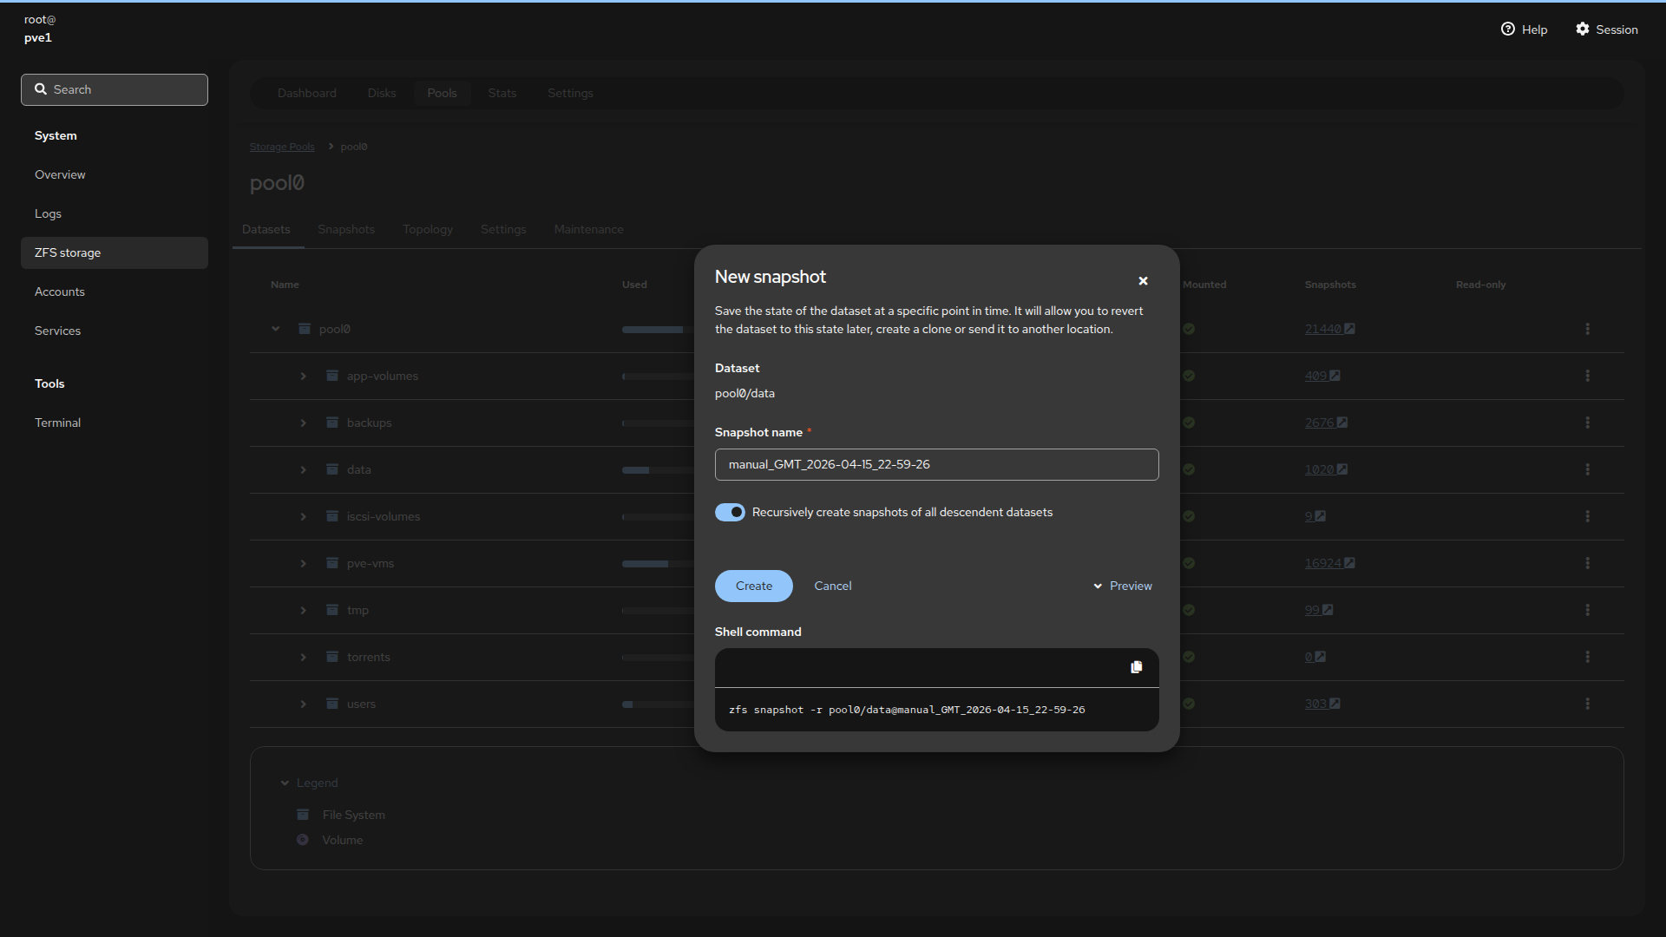Open the Session settings gear
The image size is (1666, 937).
(x=1583, y=29)
